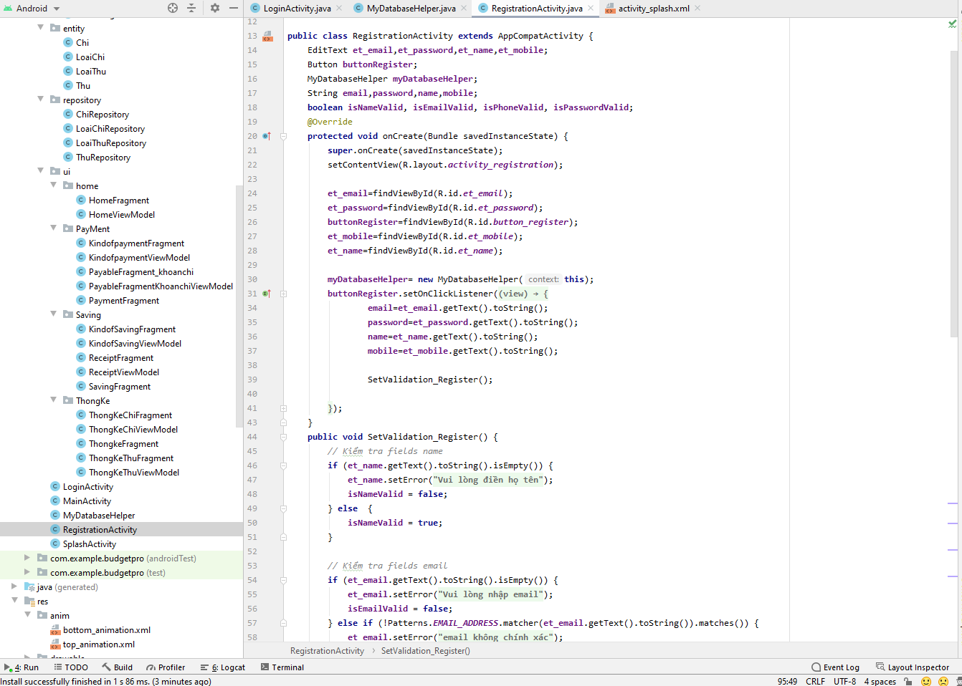
Task: Click the Collapse All icon in project panel
Action: coord(191,8)
